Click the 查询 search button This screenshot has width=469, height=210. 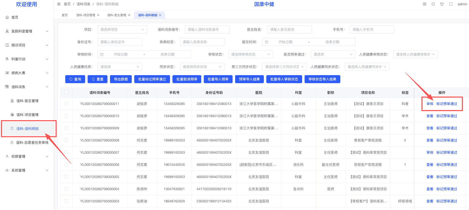[x=75, y=79]
